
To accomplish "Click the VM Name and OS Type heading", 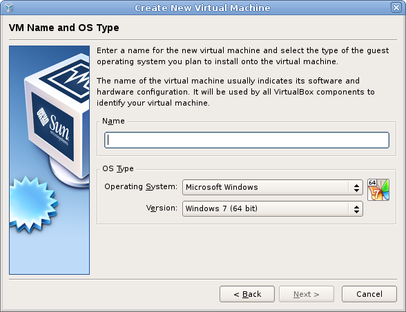I will pyautogui.click(x=64, y=28).
